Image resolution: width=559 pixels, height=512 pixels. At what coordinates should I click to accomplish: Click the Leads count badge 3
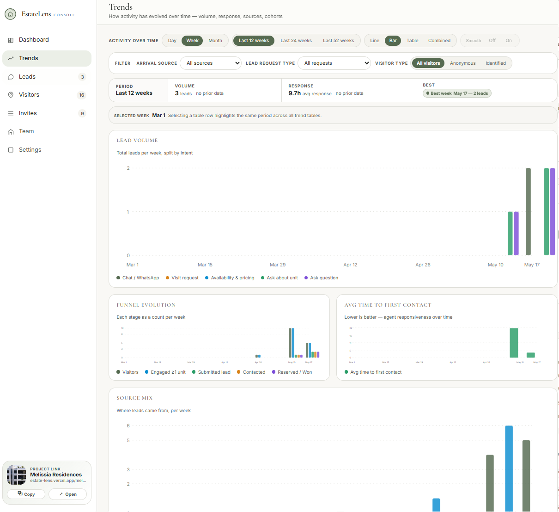click(x=82, y=77)
